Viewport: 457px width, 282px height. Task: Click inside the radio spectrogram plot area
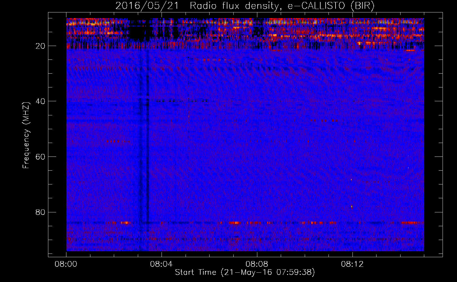pyautogui.click(x=245, y=135)
